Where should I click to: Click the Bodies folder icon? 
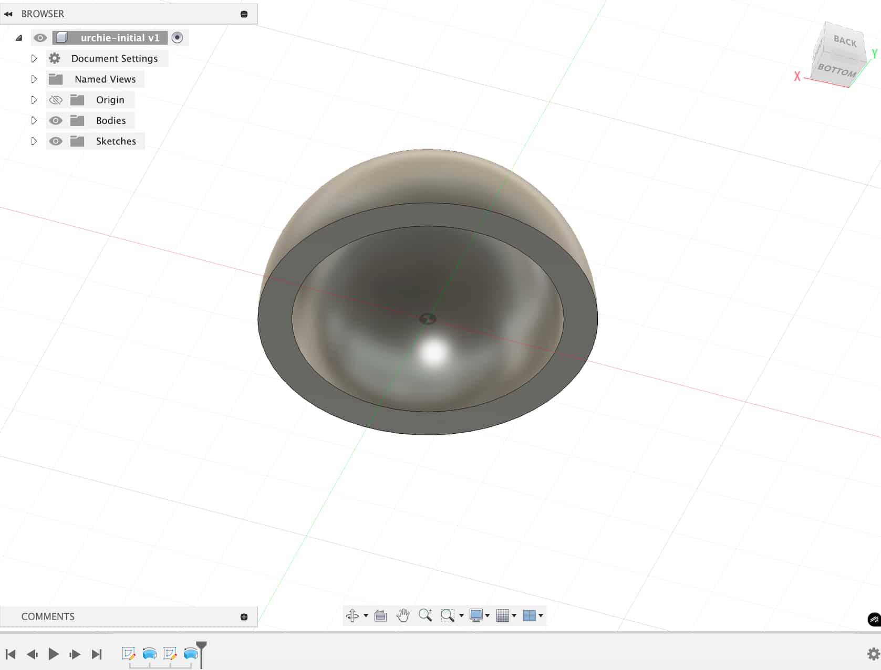pos(77,120)
